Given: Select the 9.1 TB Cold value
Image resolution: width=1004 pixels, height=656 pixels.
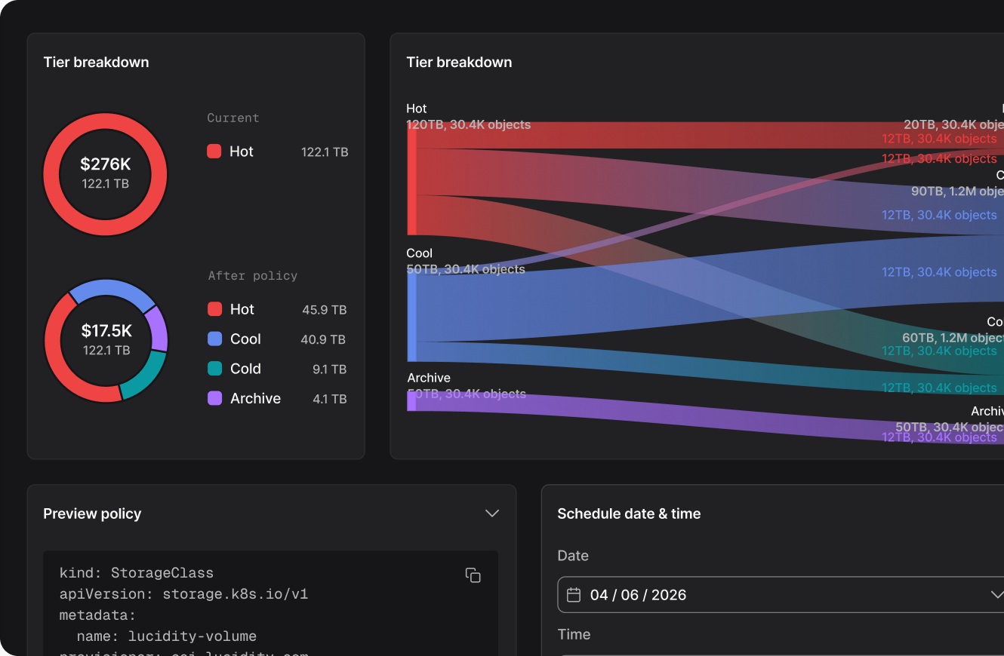Looking at the screenshot, I should click(x=330, y=369).
